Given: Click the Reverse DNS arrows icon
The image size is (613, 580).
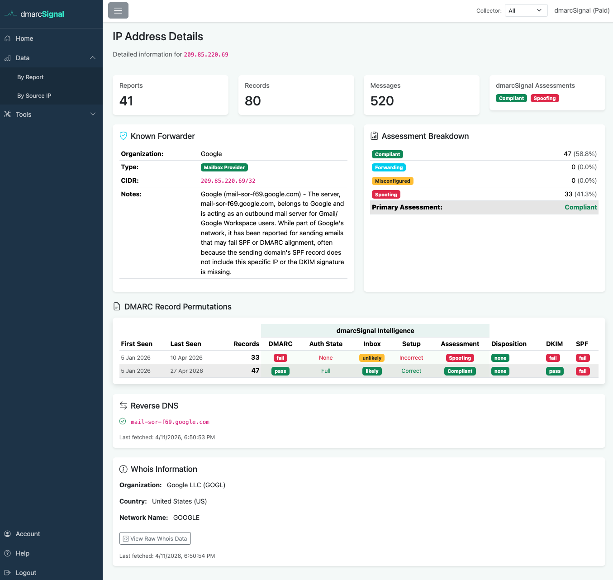Looking at the screenshot, I should pyautogui.click(x=123, y=405).
